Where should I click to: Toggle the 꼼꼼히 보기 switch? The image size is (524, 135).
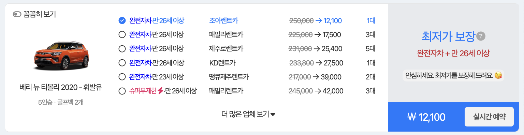point(17,14)
